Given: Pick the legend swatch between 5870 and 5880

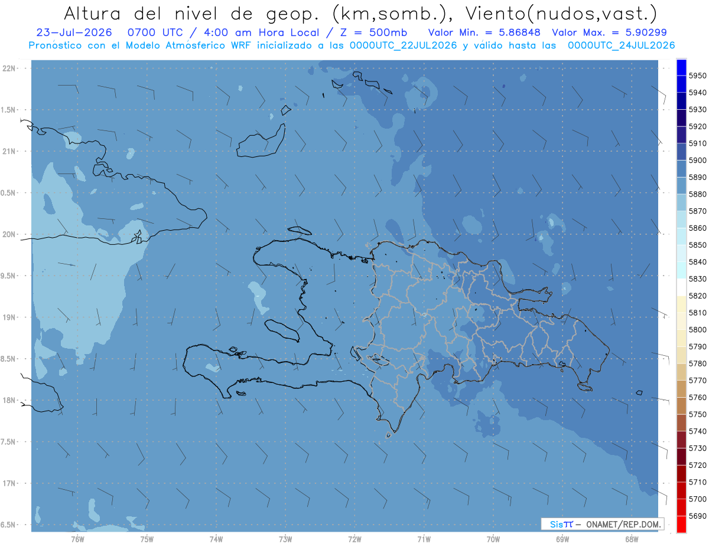Looking at the screenshot, I should [x=681, y=202].
